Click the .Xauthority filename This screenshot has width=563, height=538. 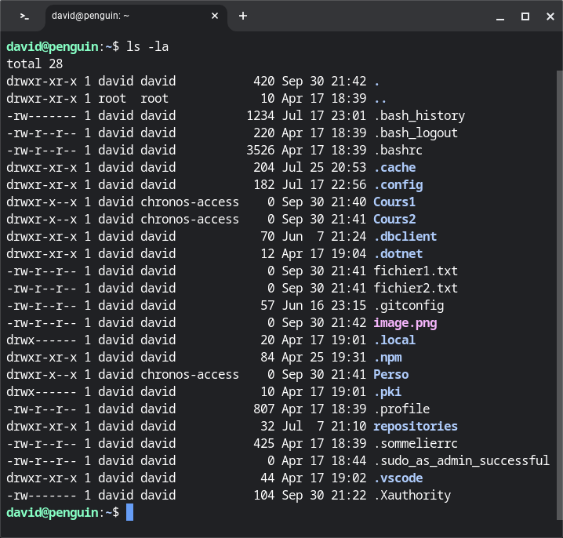(x=412, y=495)
